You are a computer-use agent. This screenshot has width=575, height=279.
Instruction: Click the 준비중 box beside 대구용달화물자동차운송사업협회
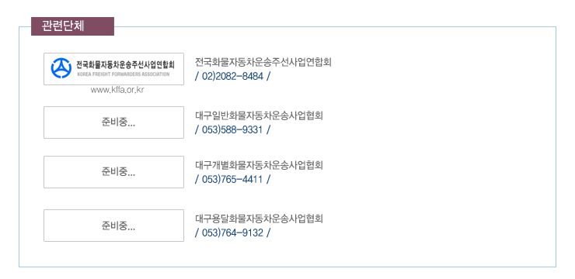click(x=113, y=226)
